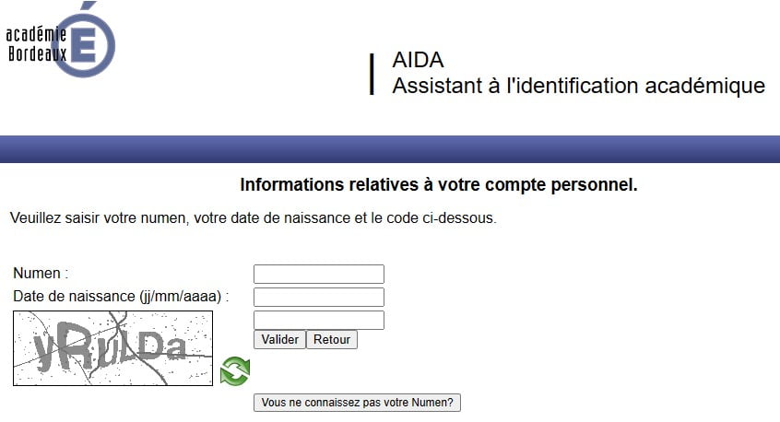
Task: Focus the captcha code input field
Action: coord(319,320)
